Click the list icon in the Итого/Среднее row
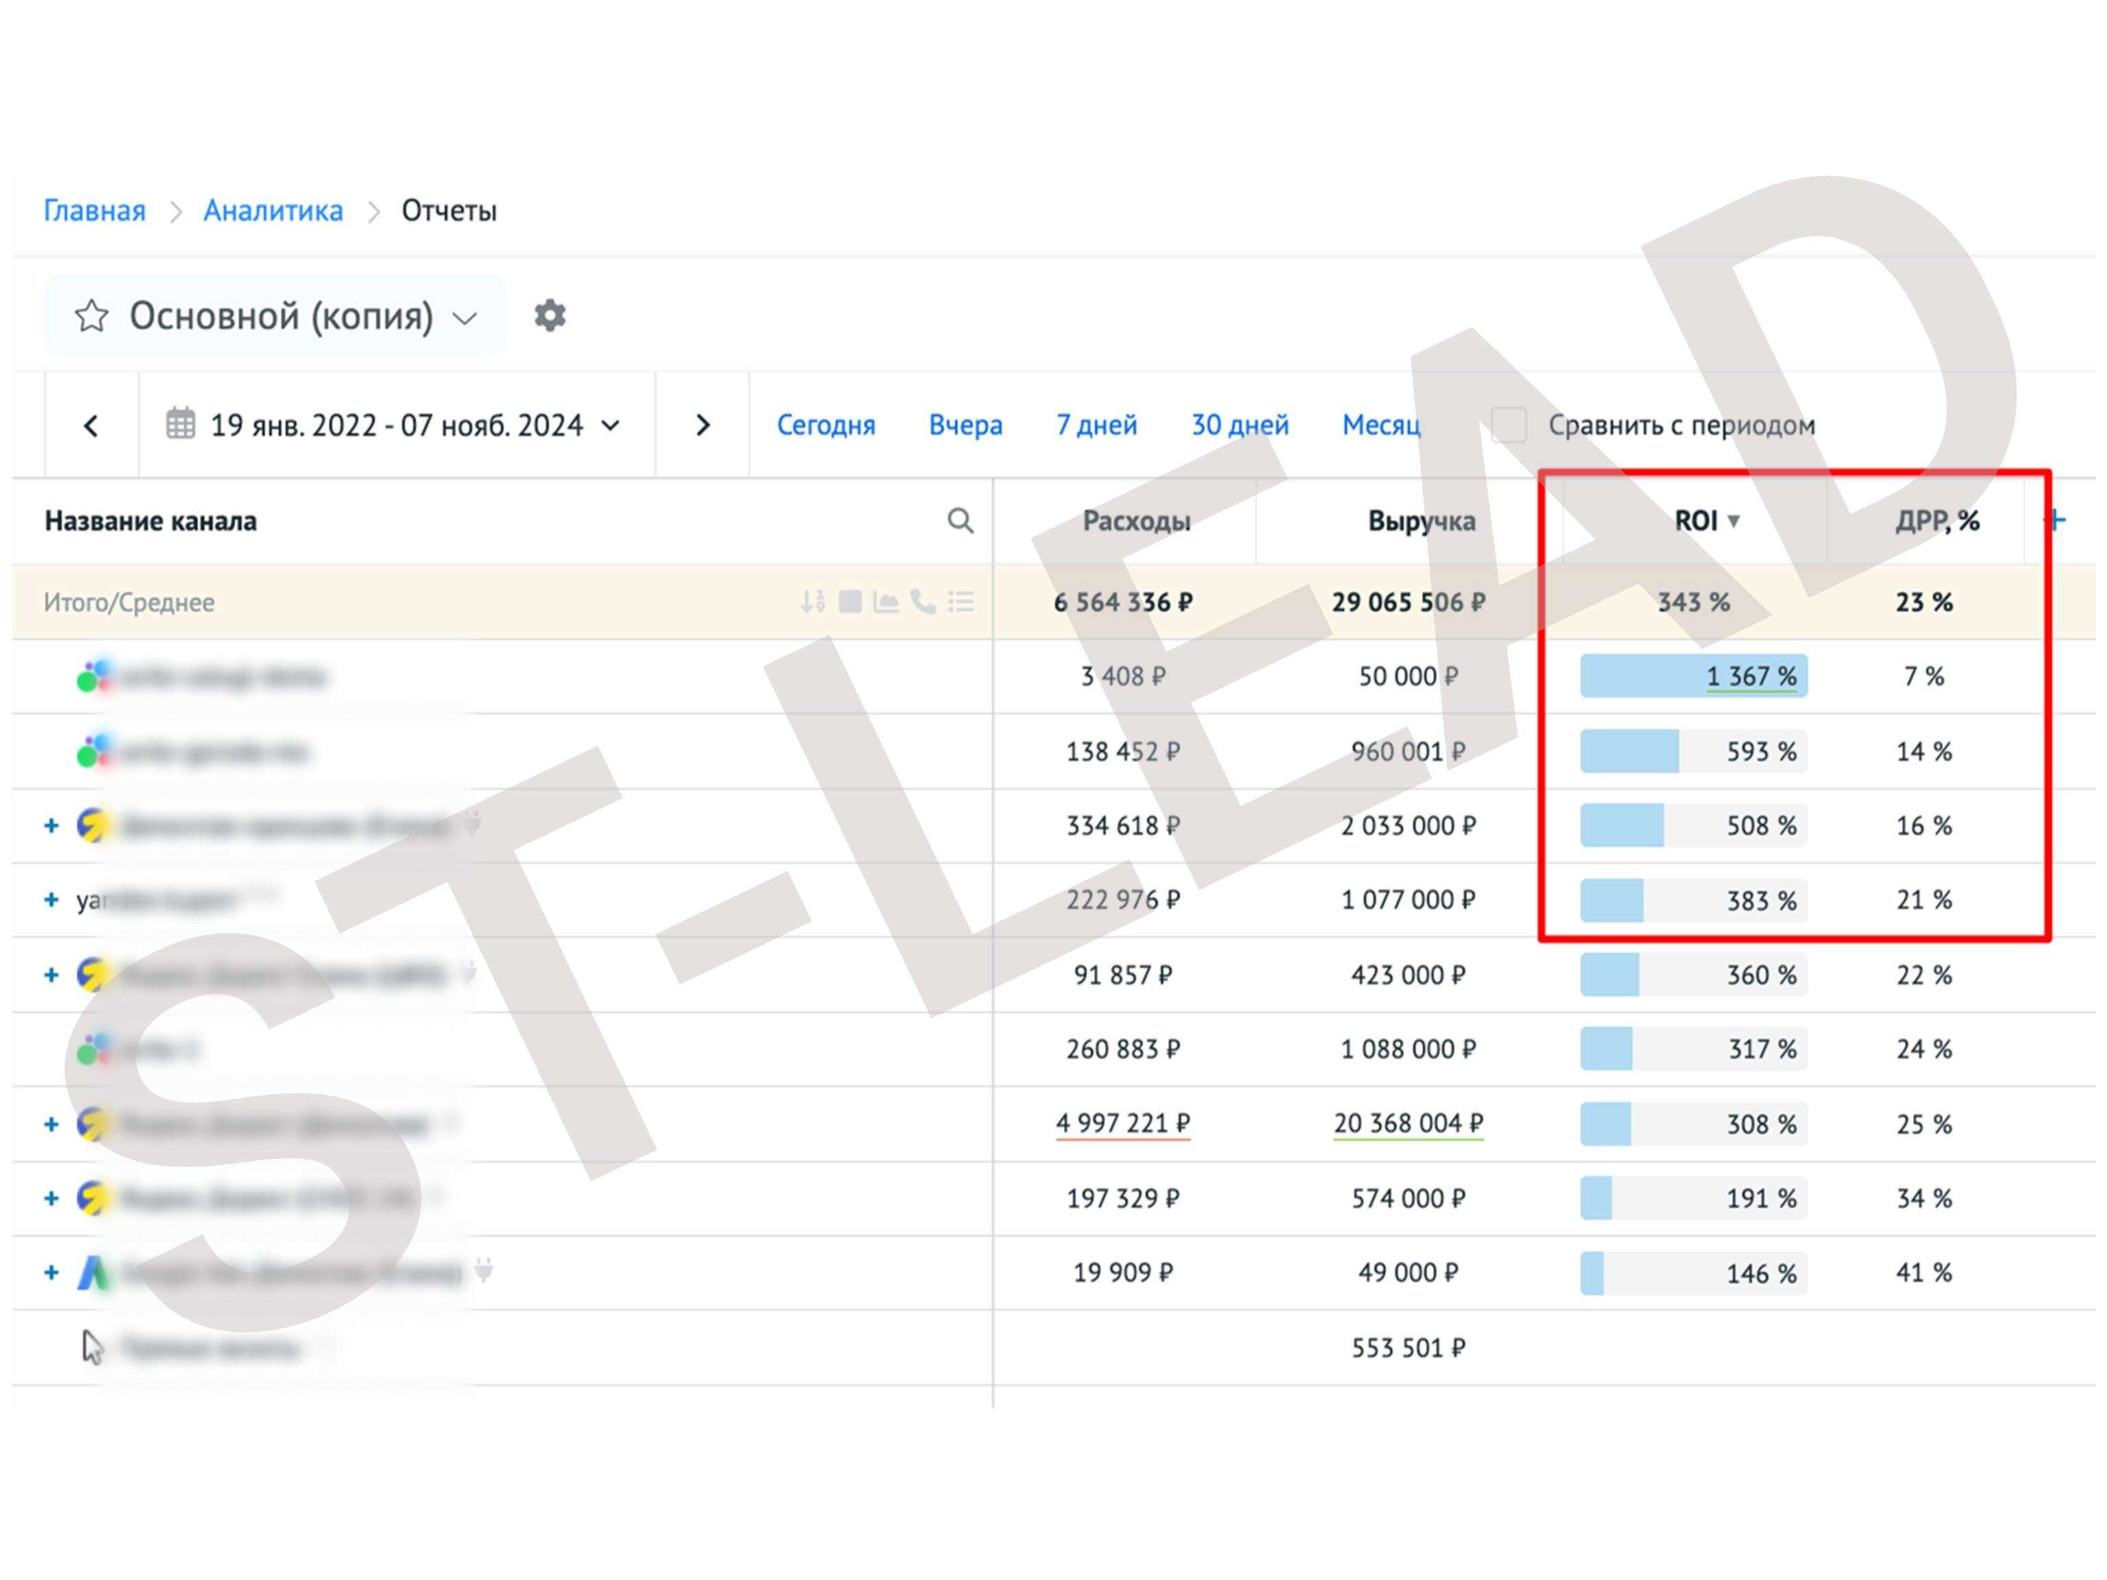The height and width of the screenshot is (1580, 2107). coord(960,602)
